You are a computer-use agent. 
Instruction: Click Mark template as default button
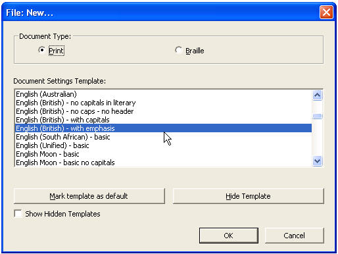click(89, 196)
